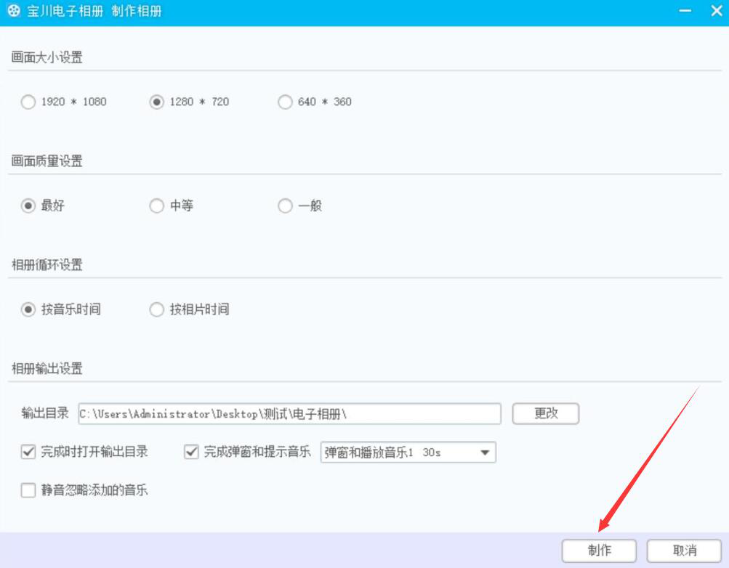Minimize the 制作相册 window
The width and height of the screenshot is (729, 568).
[685, 11]
